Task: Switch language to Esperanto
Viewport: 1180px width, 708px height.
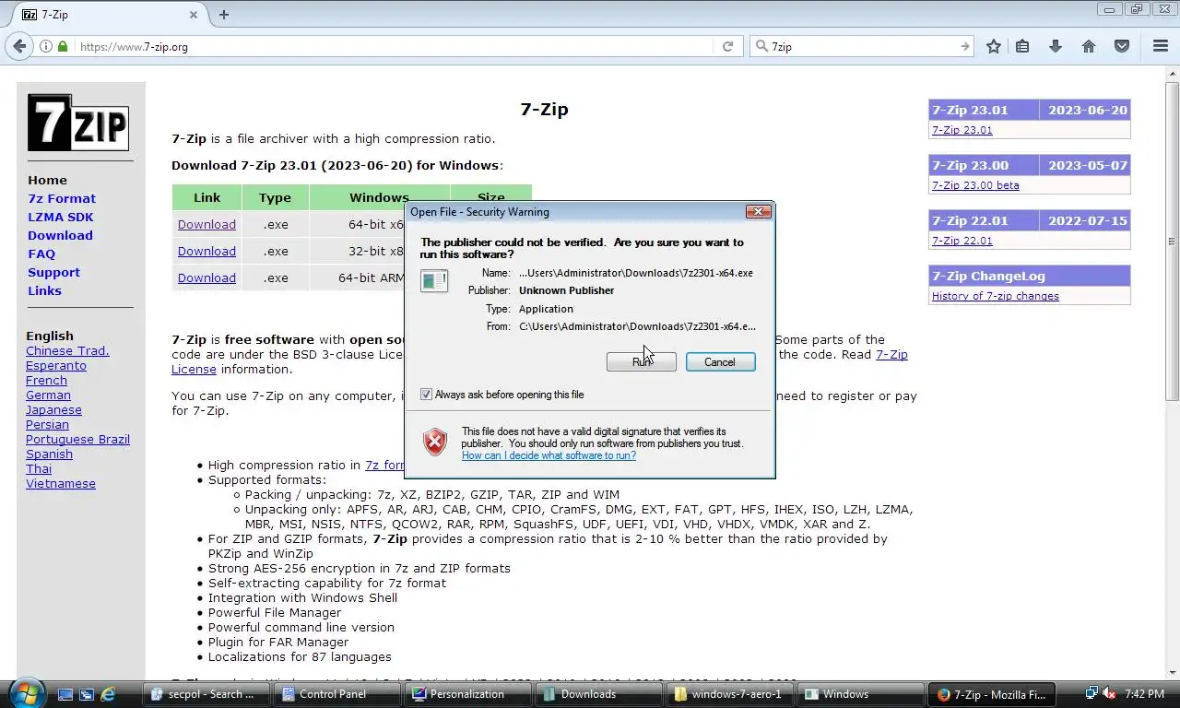Action: tap(56, 365)
